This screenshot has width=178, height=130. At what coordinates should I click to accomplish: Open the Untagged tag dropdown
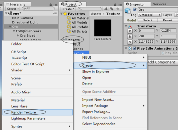click(x=150, y=15)
